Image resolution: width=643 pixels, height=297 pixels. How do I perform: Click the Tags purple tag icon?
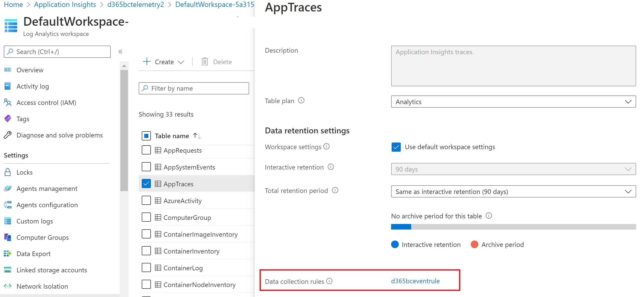[x=8, y=119]
